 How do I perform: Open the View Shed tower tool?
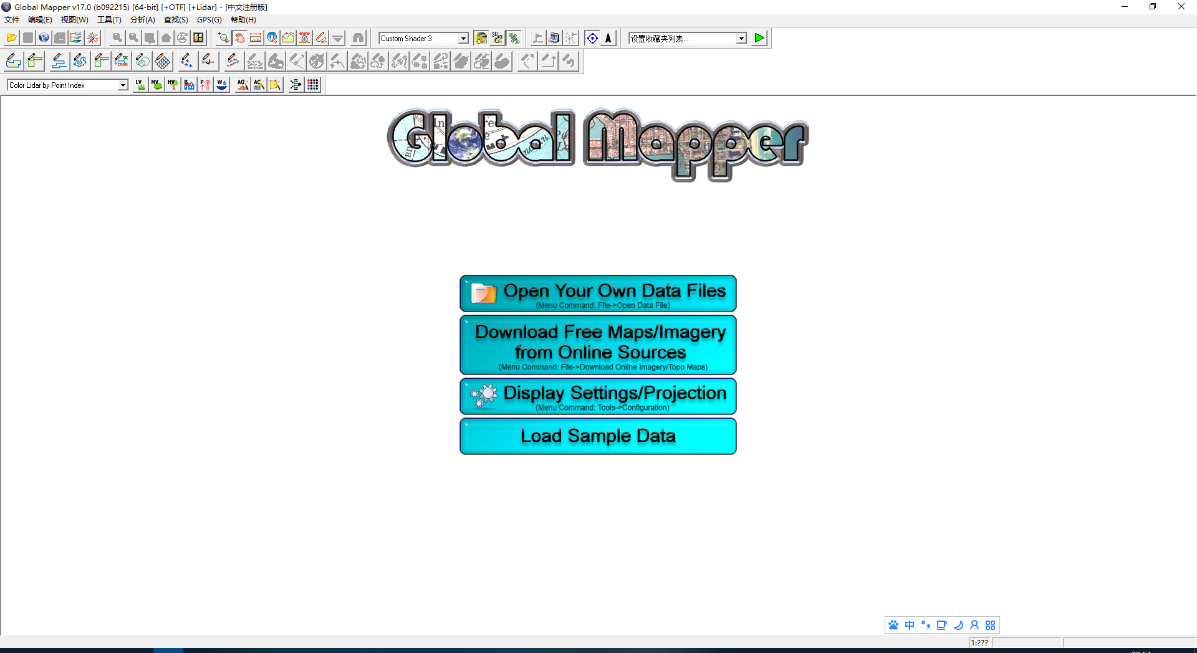pos(304,38)
